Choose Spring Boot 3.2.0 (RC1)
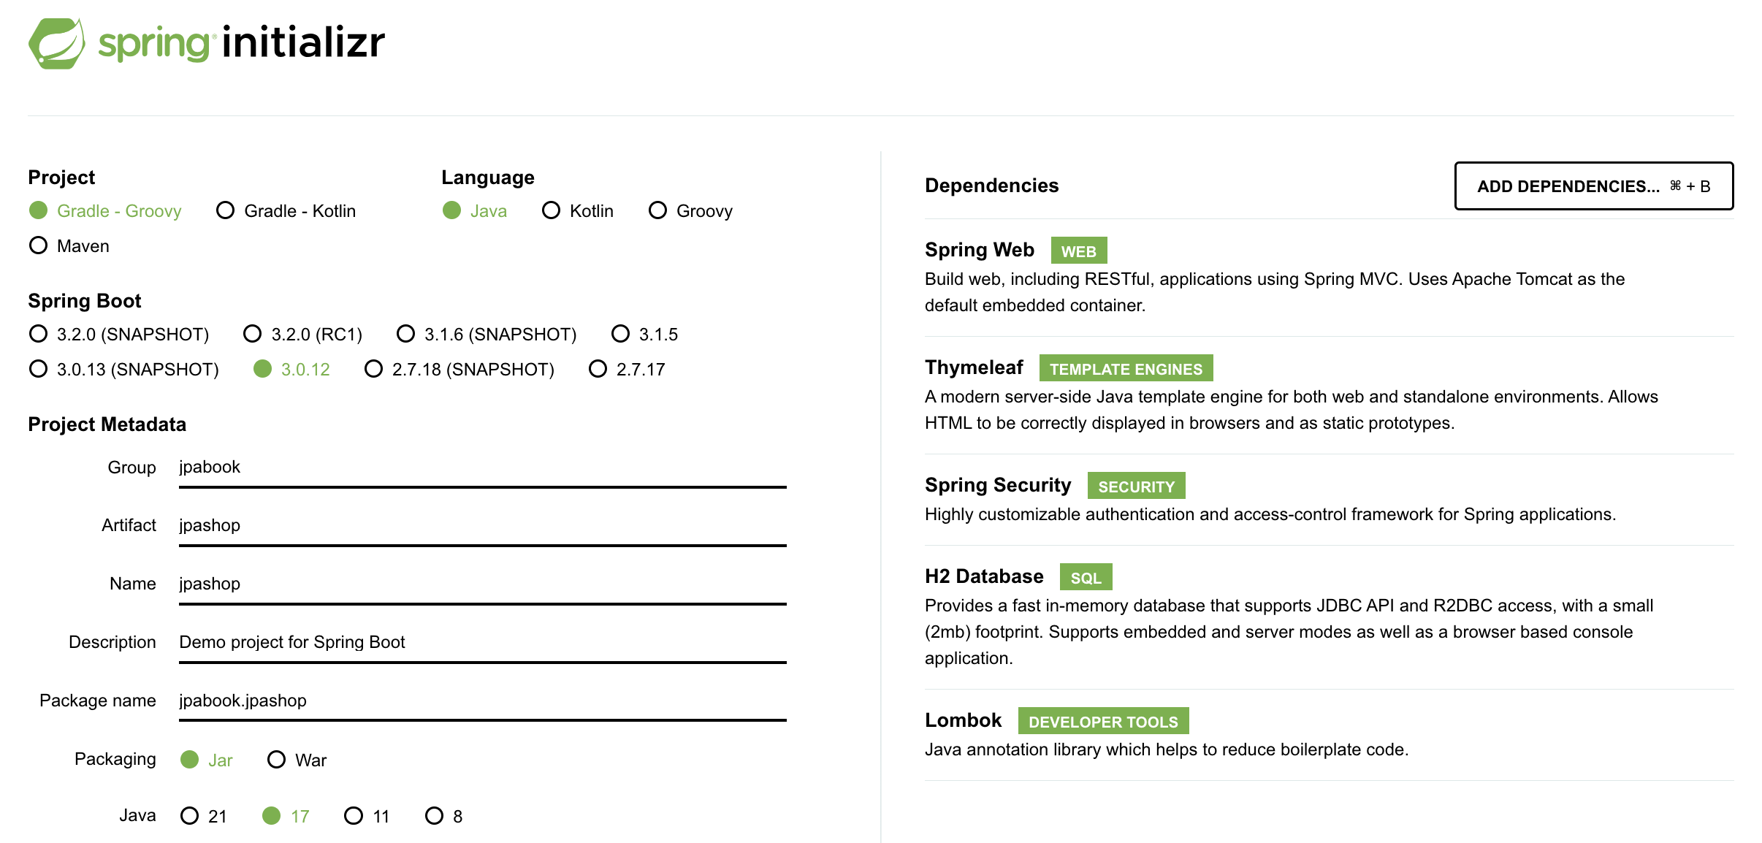This screenshot has width=1762, height=843. 253,334
